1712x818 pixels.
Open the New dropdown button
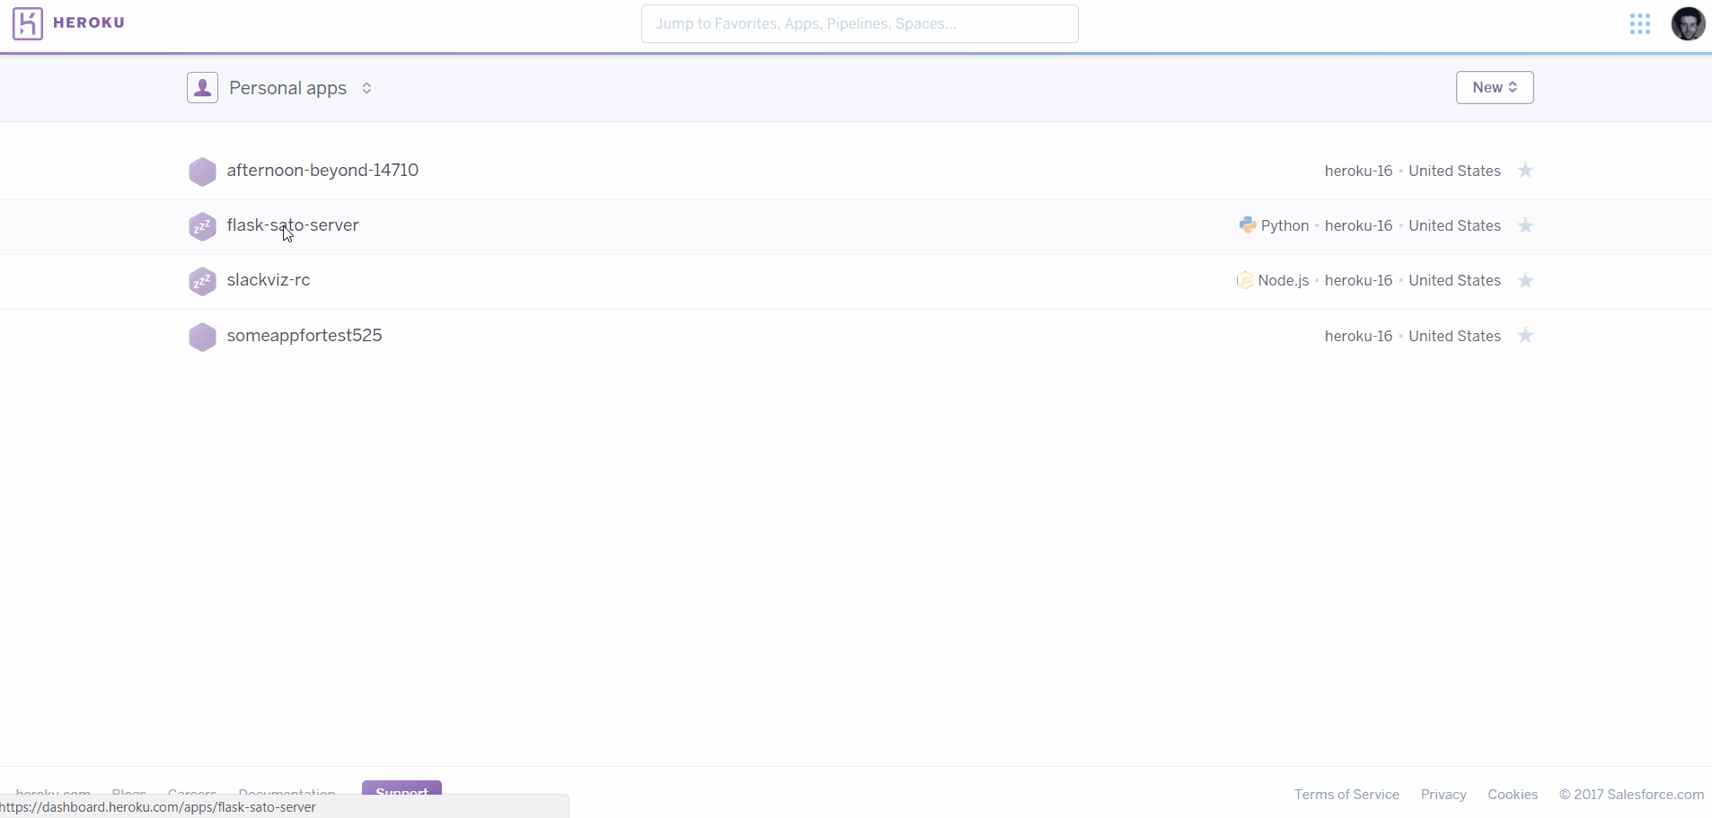click(1495, 88)
